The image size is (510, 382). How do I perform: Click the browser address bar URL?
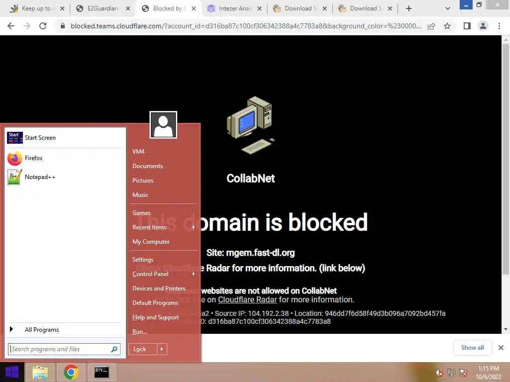[x=246, y=26]
